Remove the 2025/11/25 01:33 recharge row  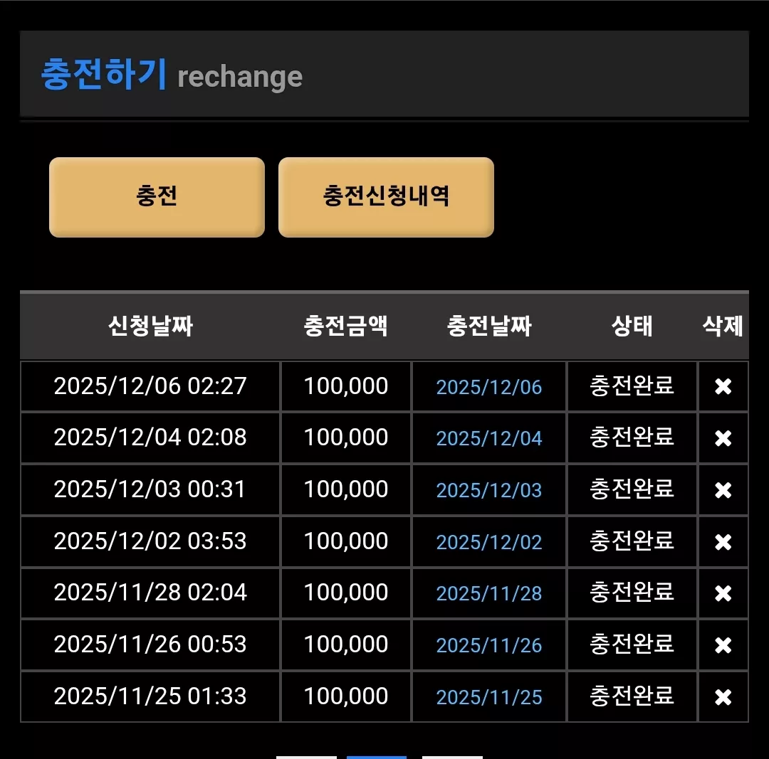tap(723, 697)
